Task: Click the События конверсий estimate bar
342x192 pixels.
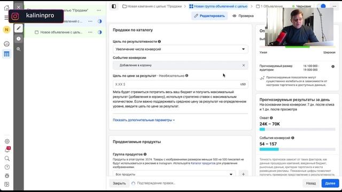Action: click(297, 149)
